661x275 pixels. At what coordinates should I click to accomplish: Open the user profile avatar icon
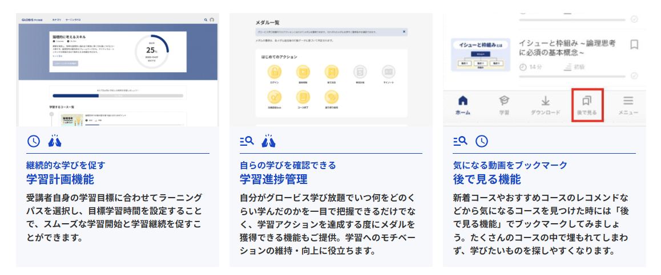click(x=212, y=19)
